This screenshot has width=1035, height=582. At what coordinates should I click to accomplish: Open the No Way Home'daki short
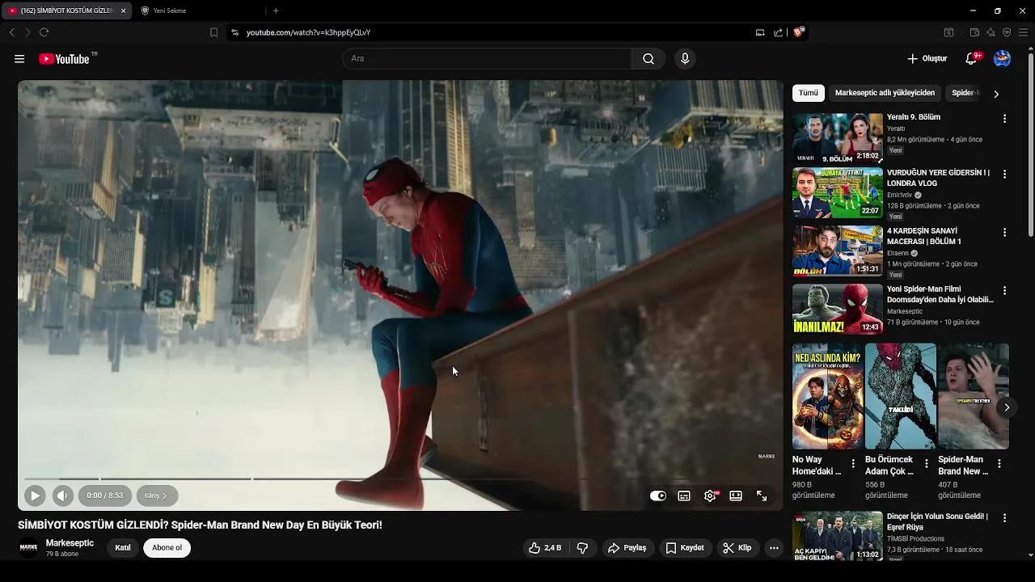click(828, 396)
